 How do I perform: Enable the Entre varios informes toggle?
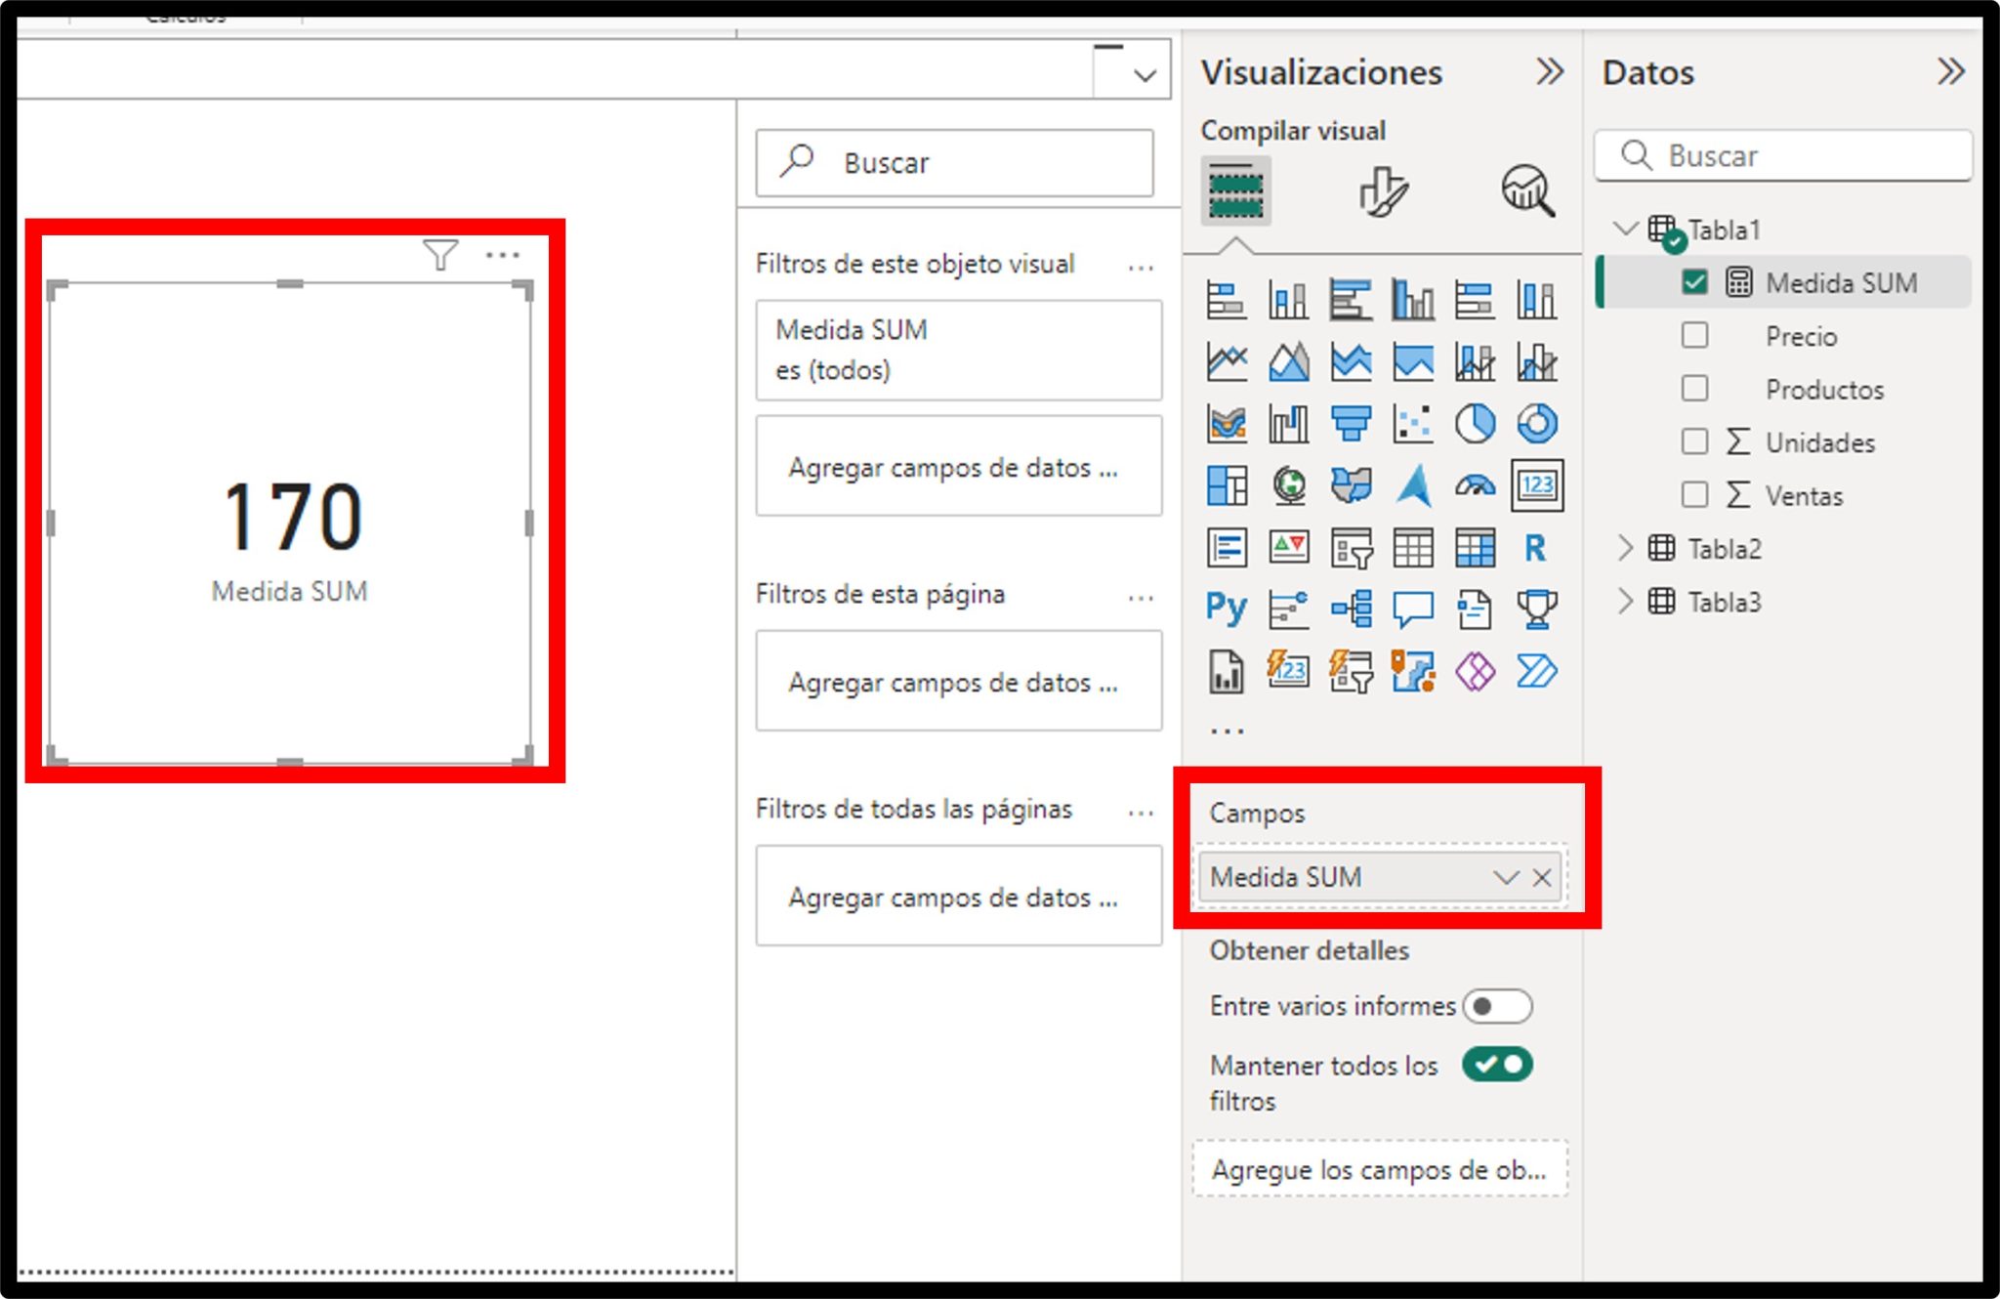1497,1006
